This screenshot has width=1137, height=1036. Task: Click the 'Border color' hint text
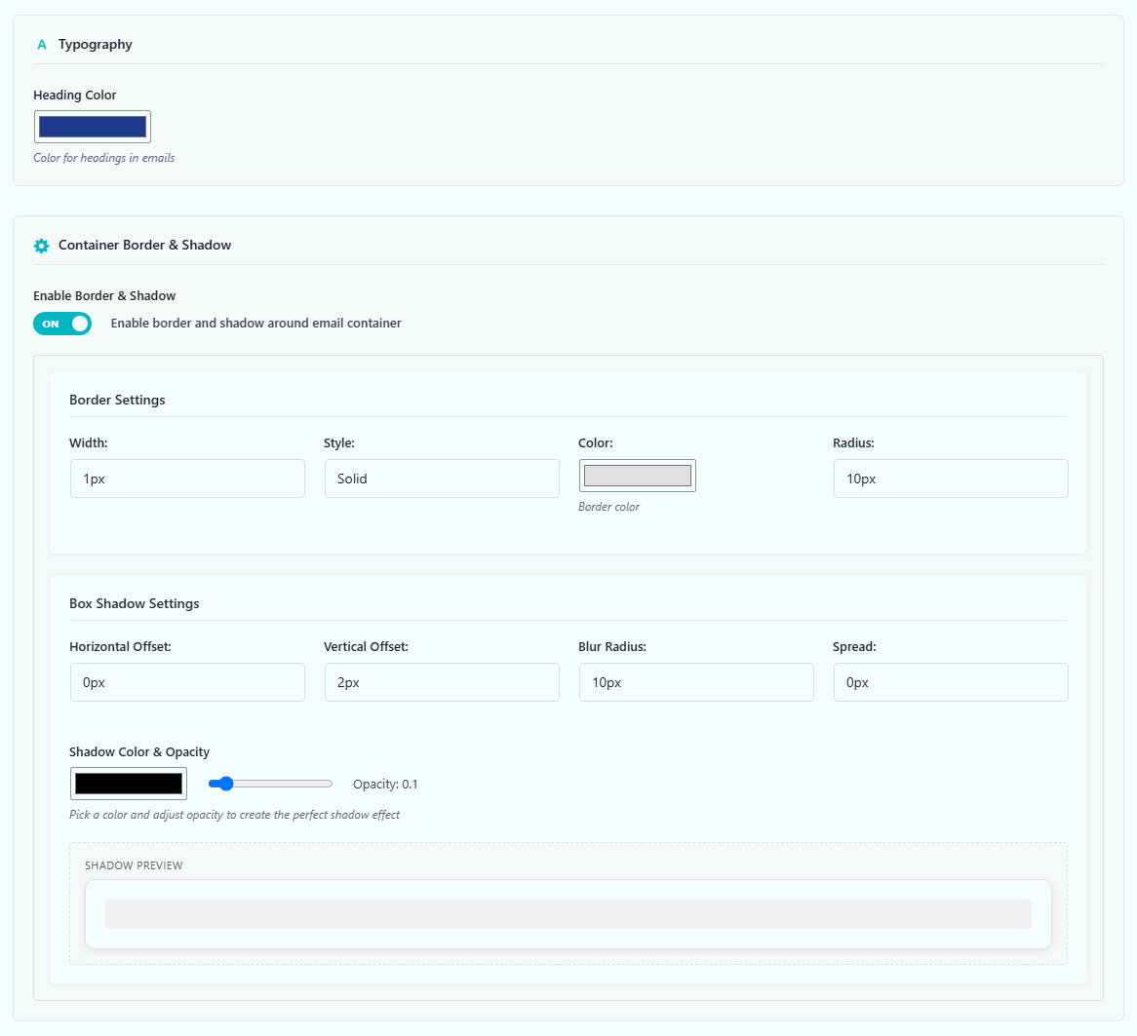click(609, 507)
